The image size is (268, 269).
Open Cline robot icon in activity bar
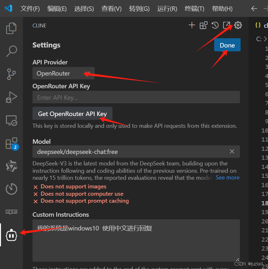click(x=11, y=235)
